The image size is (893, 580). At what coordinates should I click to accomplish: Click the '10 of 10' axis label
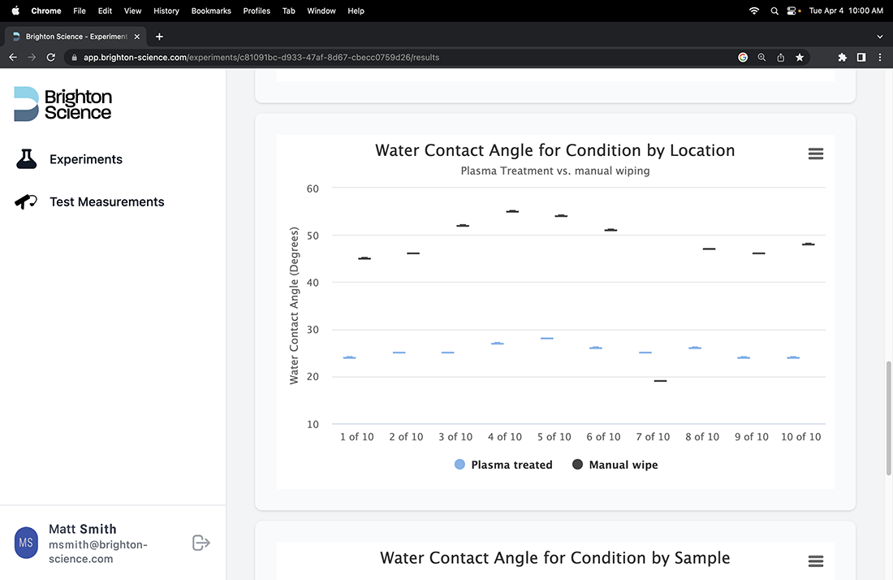click(800, 437)
